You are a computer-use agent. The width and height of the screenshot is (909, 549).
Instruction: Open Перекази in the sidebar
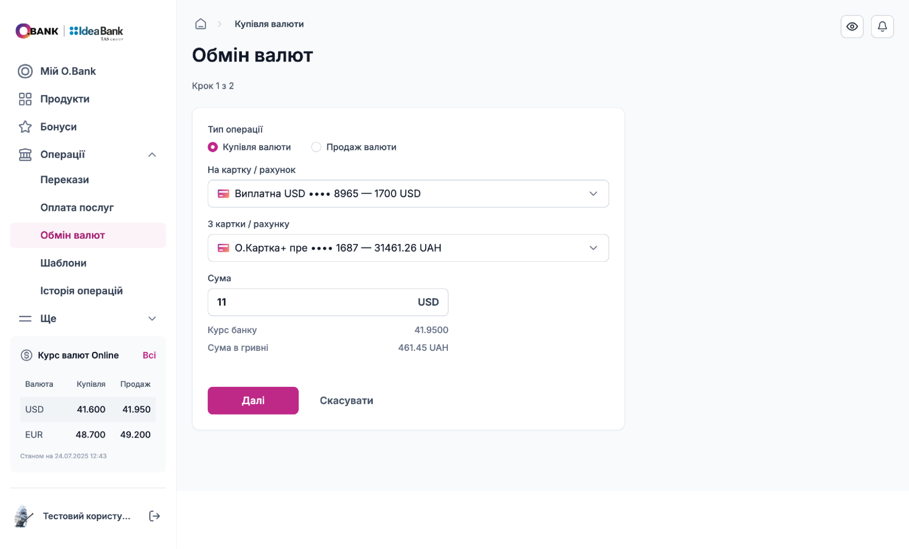(65, 180)
